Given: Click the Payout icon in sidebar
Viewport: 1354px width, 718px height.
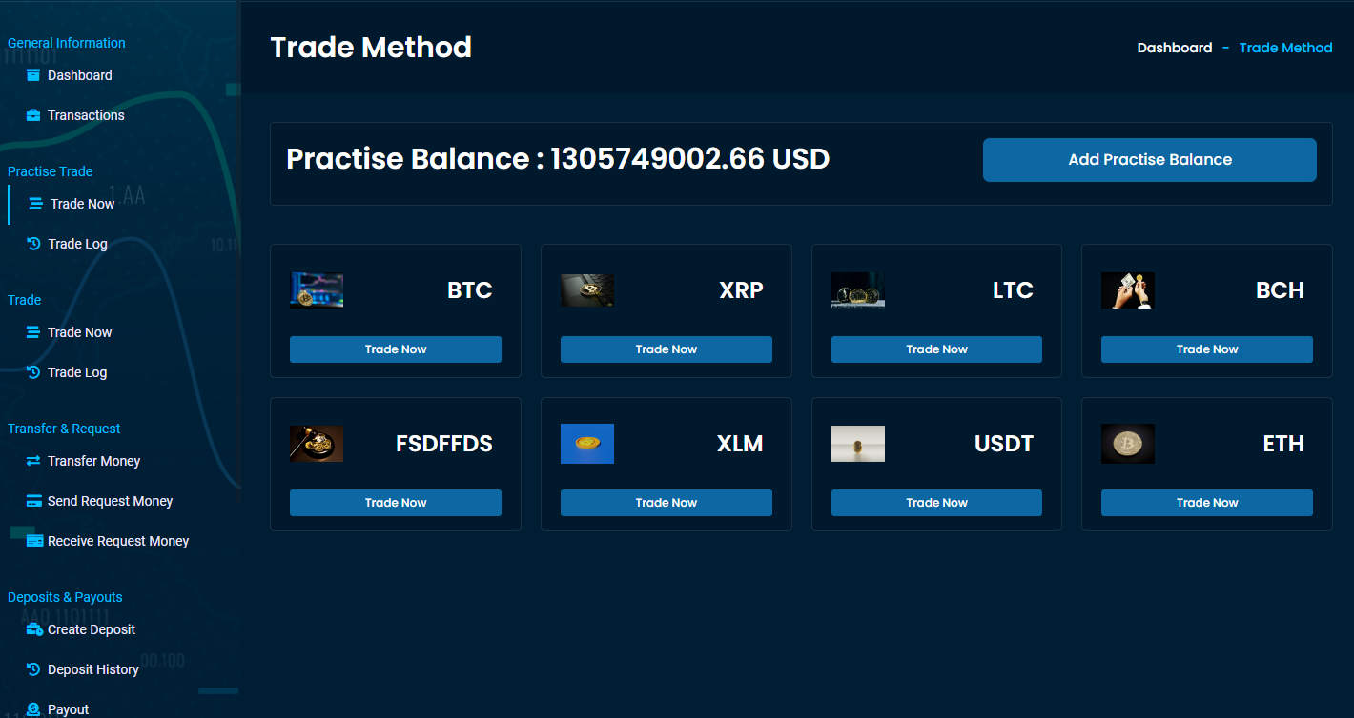Looking at the screenshot, I should coord(33,709).
